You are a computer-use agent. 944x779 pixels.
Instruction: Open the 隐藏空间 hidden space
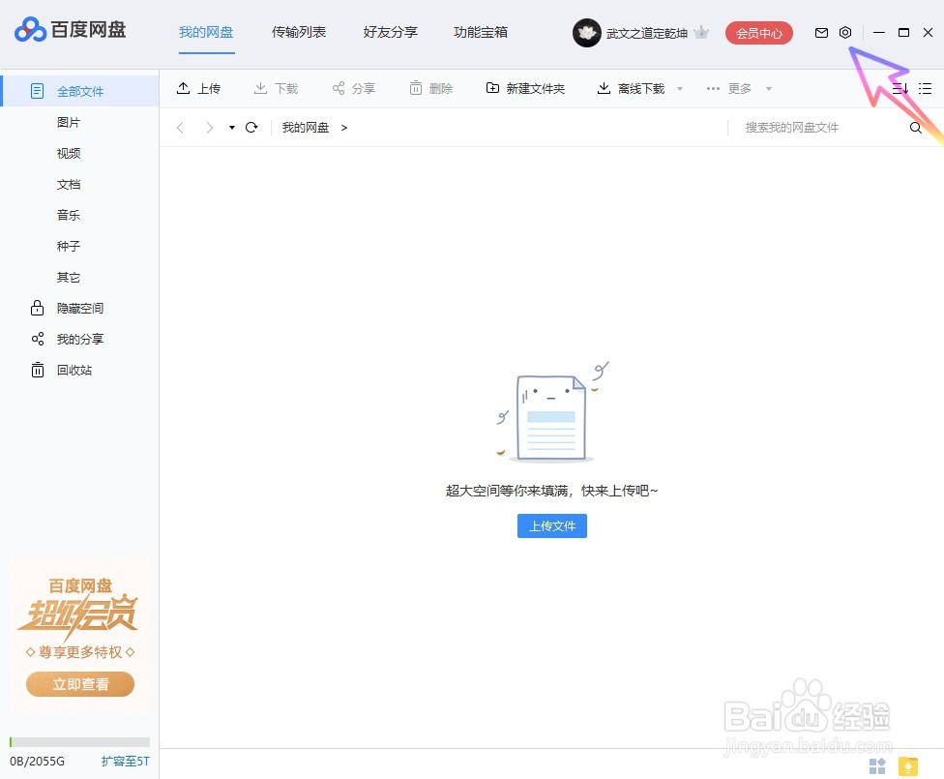pyautogui.click(x=80, y=308)
